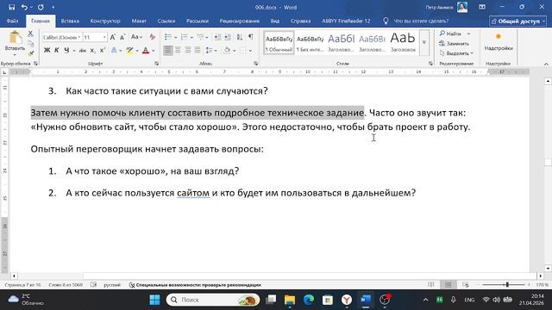Open the spell-check proofing icon in status bar

click(93, 285)
